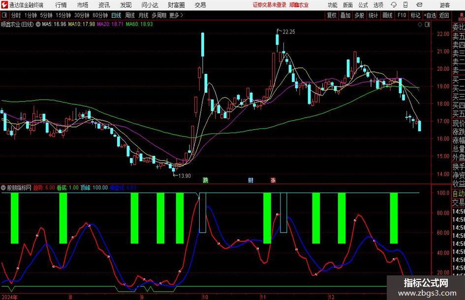
Task: Toggle the panel layout icon beside diamond
Action: coord(427,25)
